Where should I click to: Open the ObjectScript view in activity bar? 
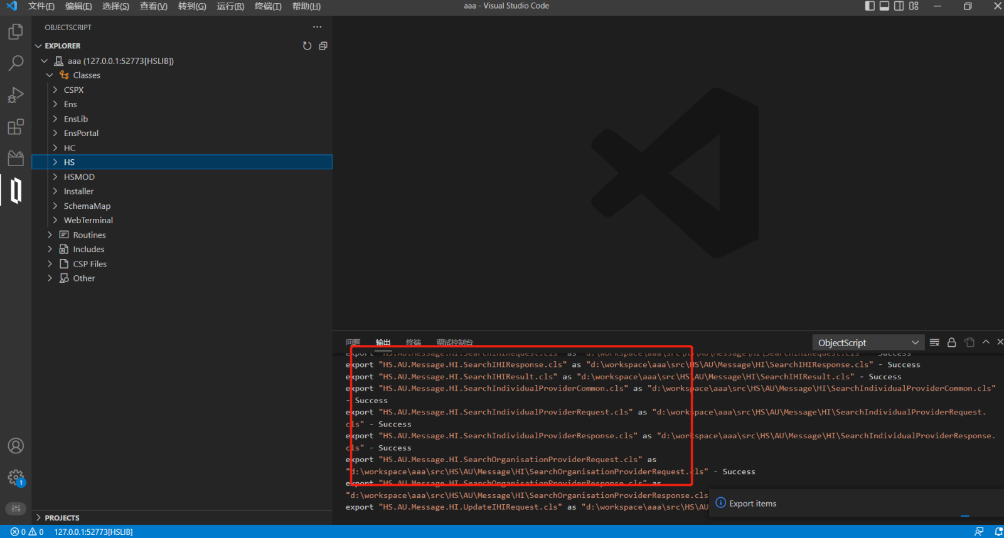point(16,191)
